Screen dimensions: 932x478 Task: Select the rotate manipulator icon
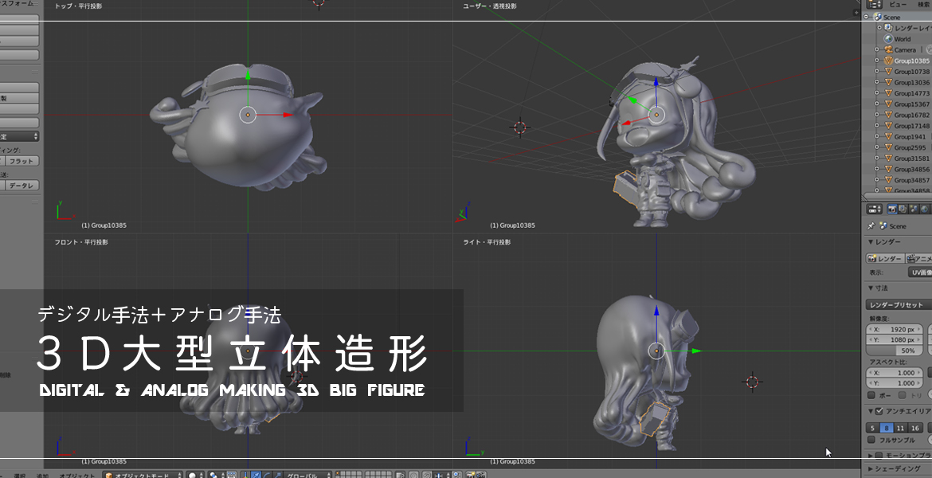click(268, 473)
